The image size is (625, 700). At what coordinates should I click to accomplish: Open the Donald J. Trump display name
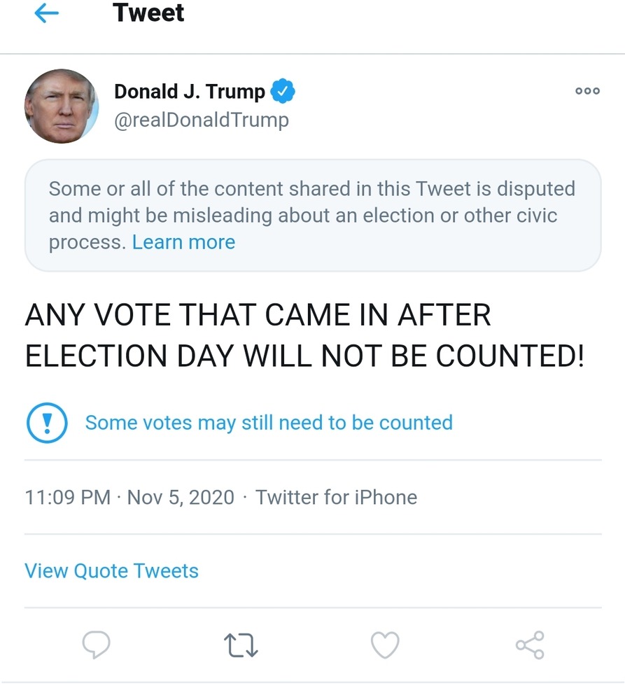190,91
